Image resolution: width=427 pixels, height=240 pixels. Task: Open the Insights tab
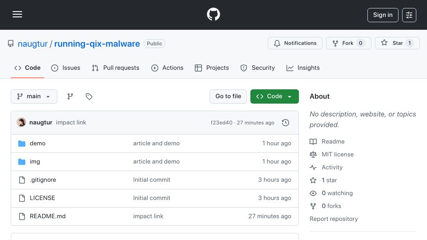(x=303, y=68)
